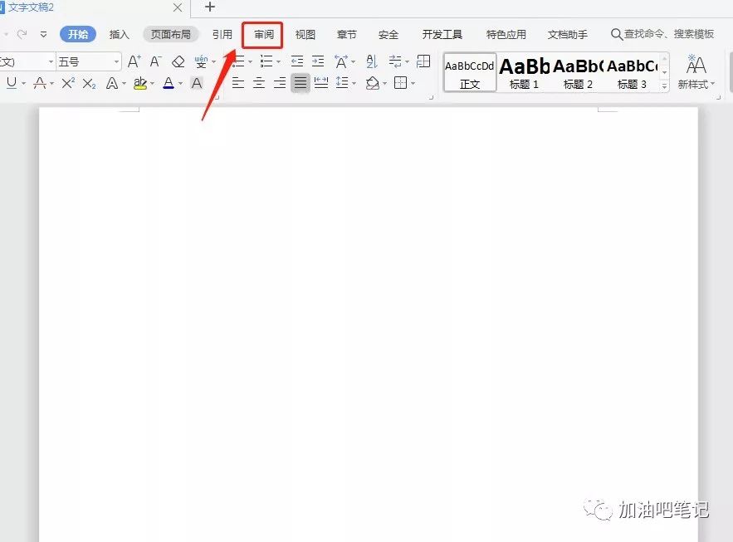Click the Chinese text layout icon
733x542 pixels.
[341, 61]
